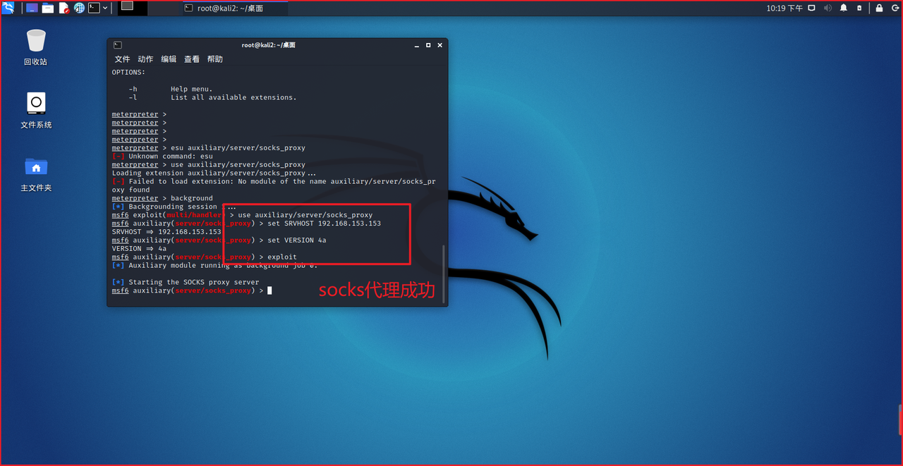This screenshot has height=466, width=903.
Task: Open the notifications bell icon
Action: [x=844, y=8]
